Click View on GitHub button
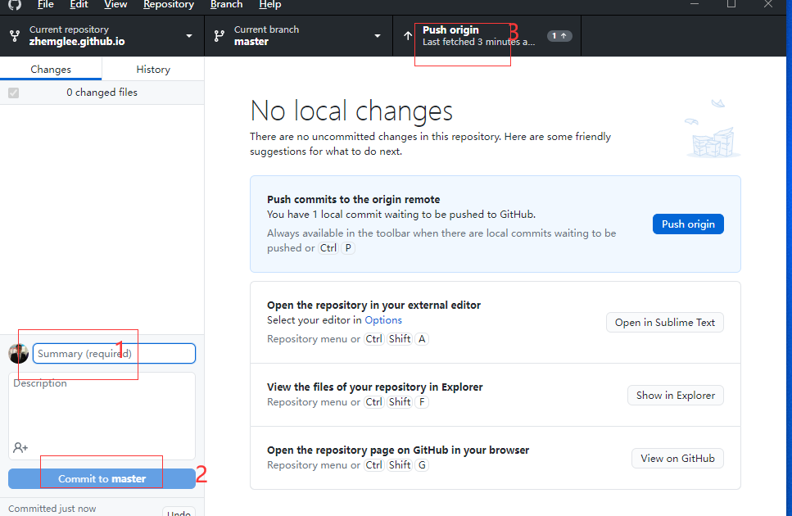This screenshot has width=792, height=516. [677, 459]
